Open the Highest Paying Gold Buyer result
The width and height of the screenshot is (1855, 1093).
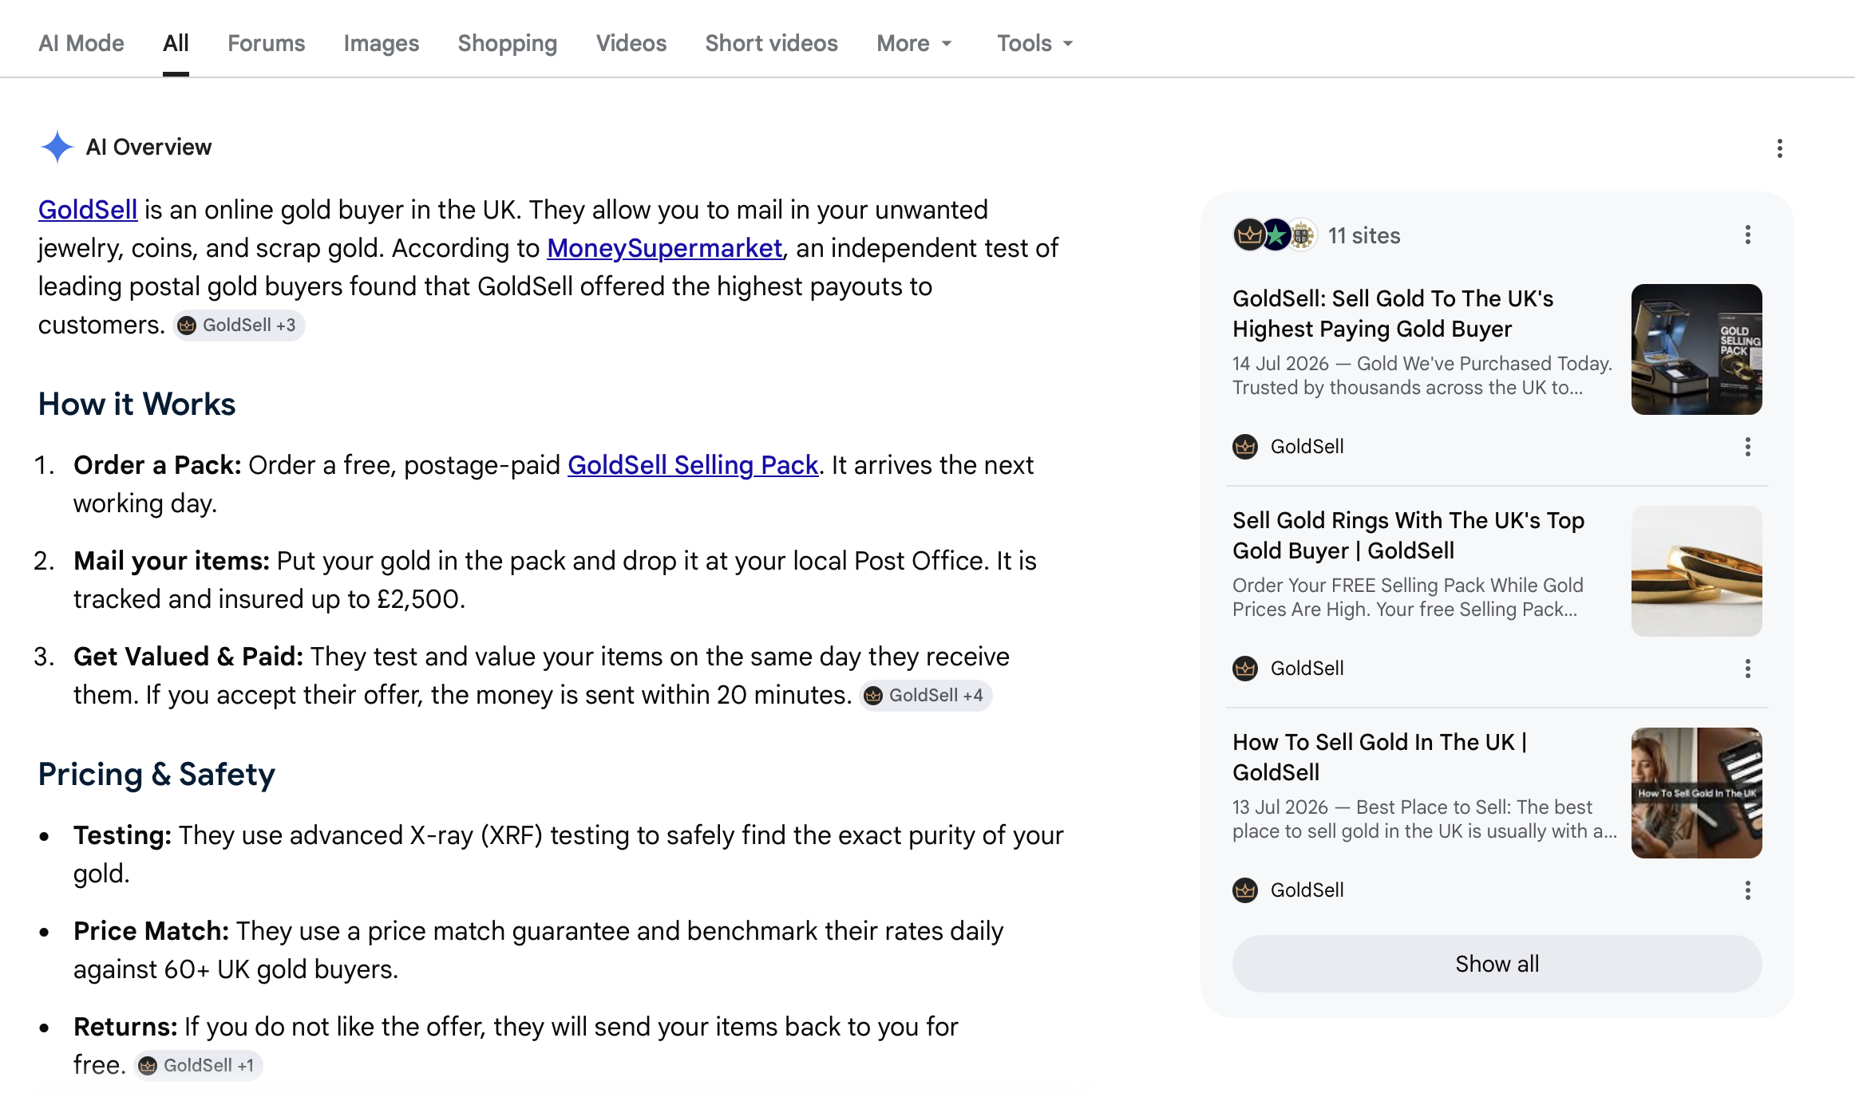[1393, 314]
